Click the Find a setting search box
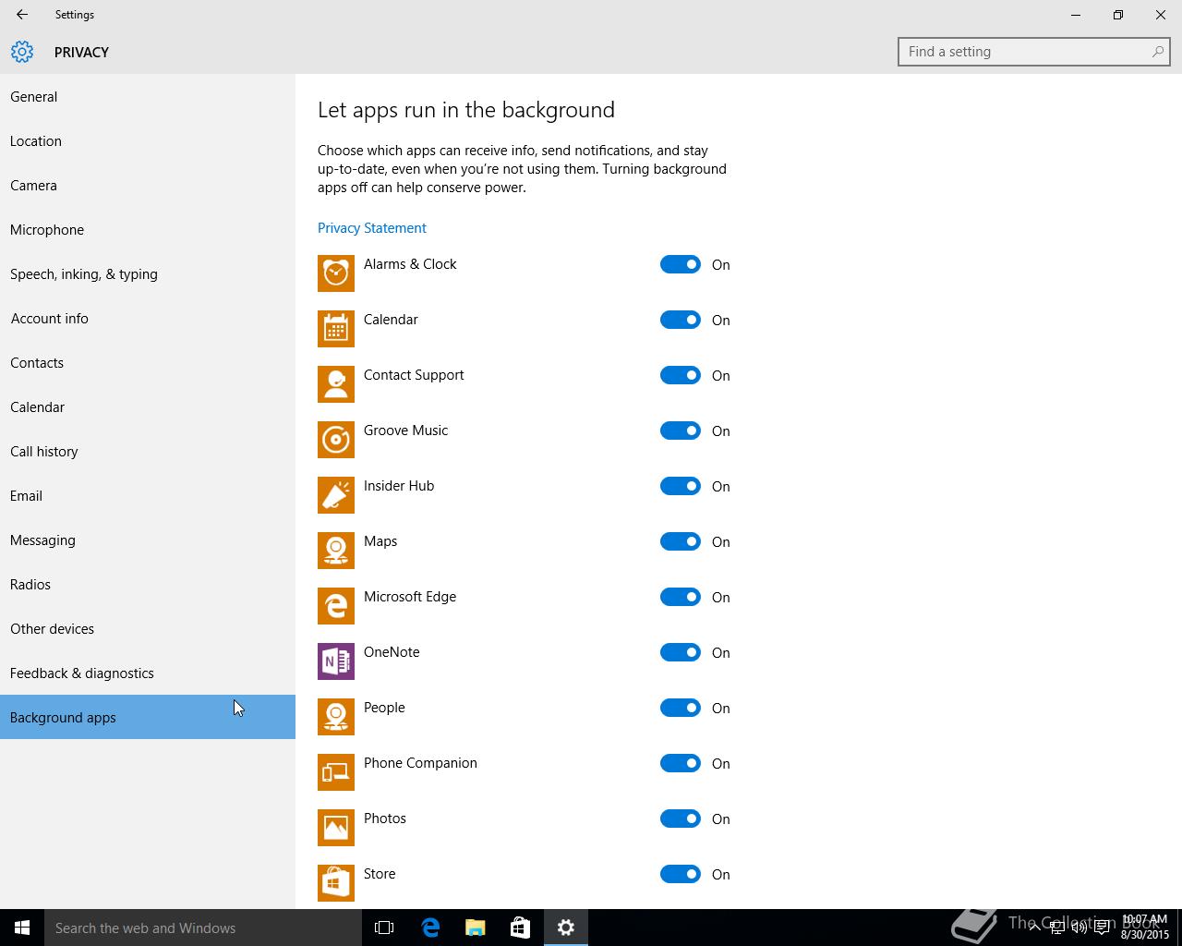The width and height of the screenshot is (1182, 946). click(x=1025, y=52)
